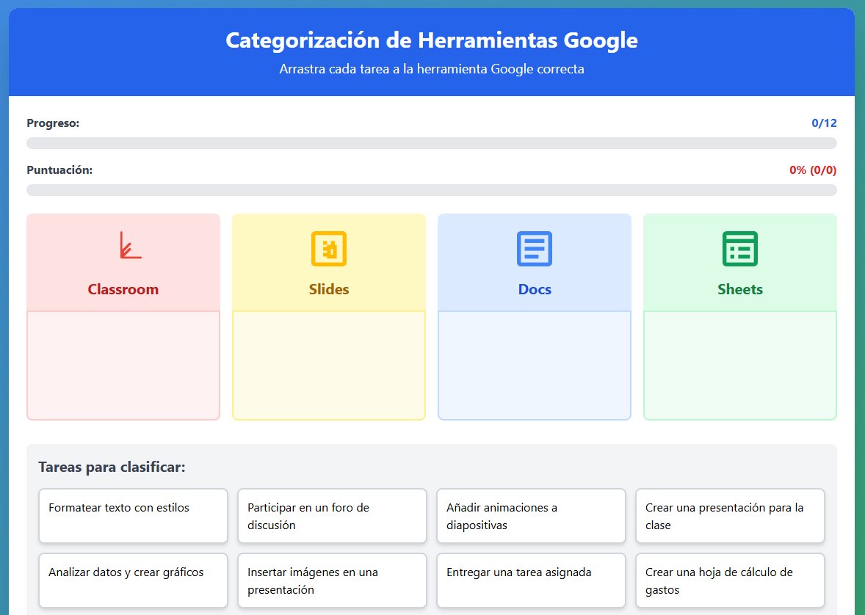Select the Sheets category label
Image resolution: width=865 pixels, height=615 pixels.
point(740,289)
